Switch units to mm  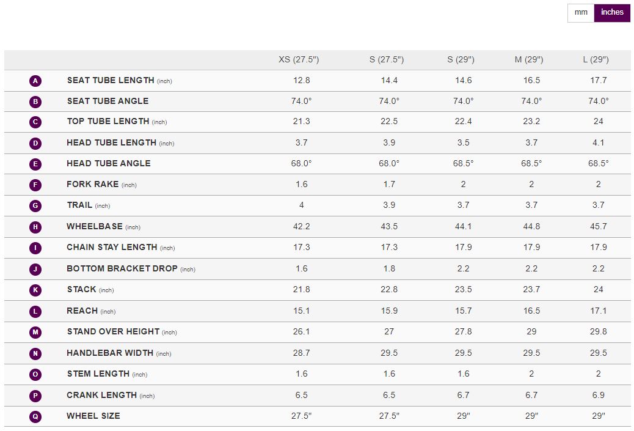(x=581, y=12)
